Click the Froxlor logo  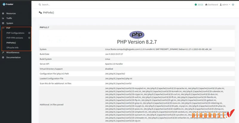[x=8, y=4]
